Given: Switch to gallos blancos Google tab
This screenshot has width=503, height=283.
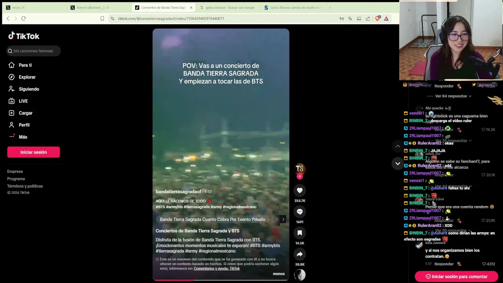Looking at the screenshot, I should (228, 7).
